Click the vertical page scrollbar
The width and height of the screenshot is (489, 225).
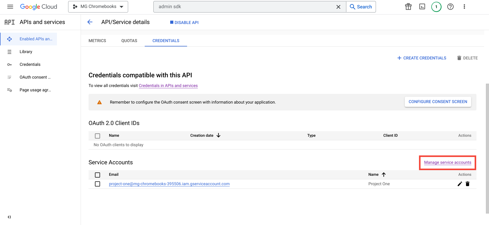click(x=487, y=148)
